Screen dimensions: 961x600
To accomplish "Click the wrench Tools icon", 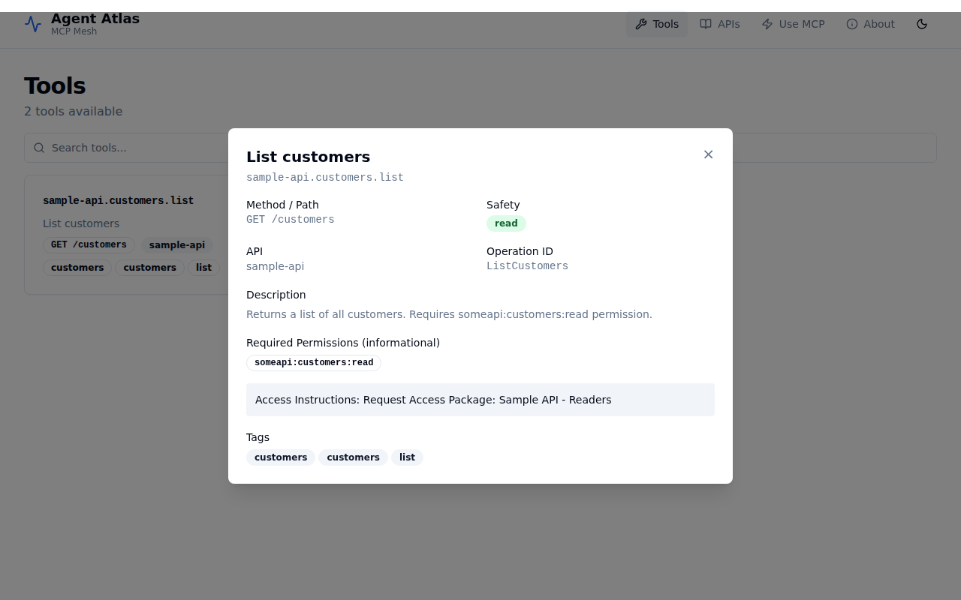I will tap(640, 23).
